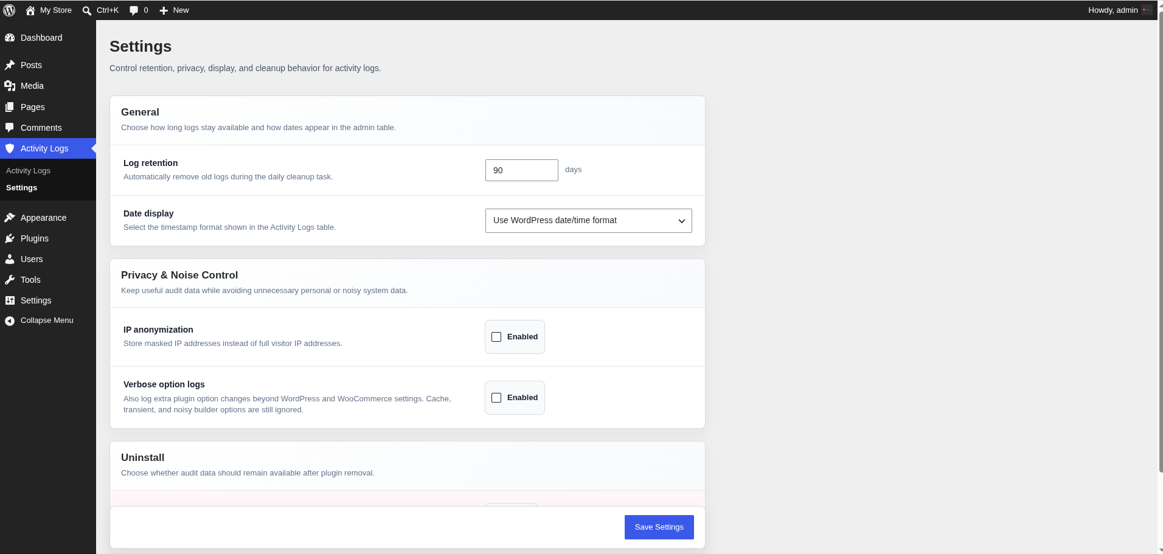Open Tools menu item
This screenshot has height=554, width=1163.
pos(48,280)
